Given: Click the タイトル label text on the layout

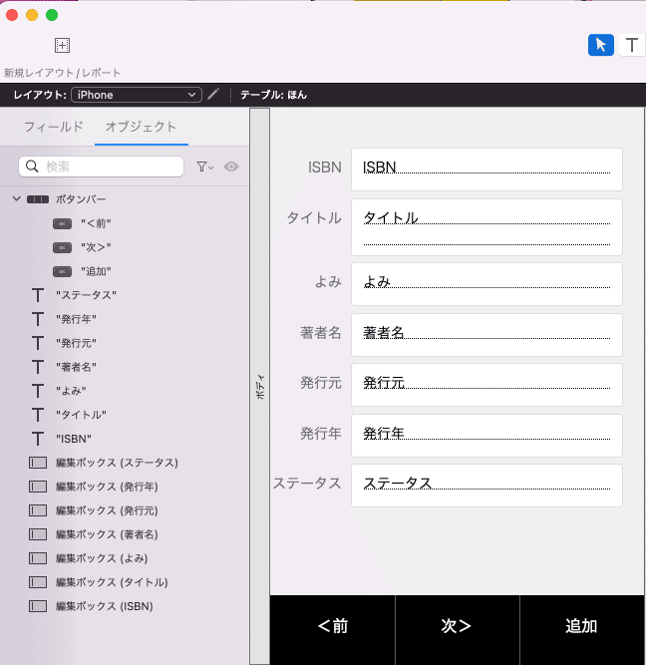Looking at the screenshot, I should 314,218.
